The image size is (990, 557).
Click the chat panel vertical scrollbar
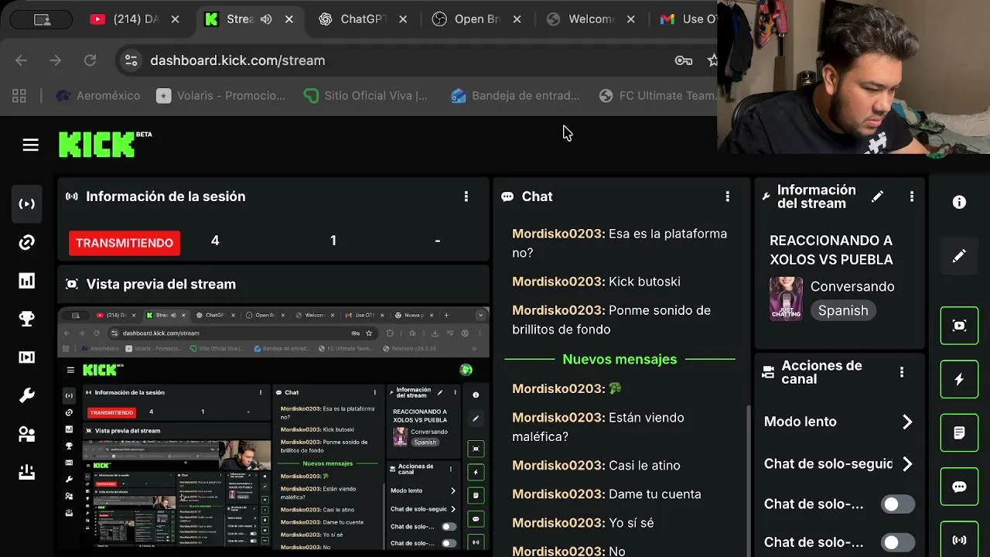(x=747, y=480)
